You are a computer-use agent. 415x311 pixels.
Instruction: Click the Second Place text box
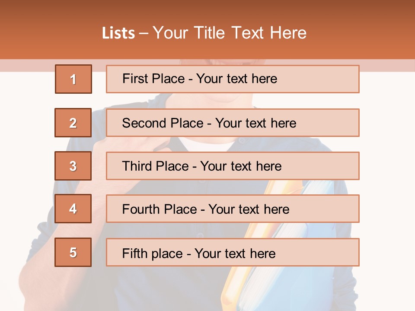coord(233,123)
